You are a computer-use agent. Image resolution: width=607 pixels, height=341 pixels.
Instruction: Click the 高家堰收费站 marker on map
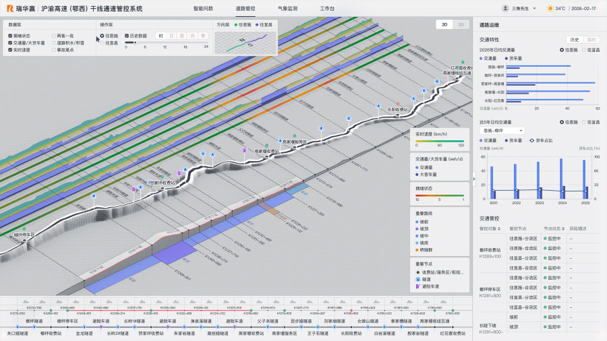point(266,156)
